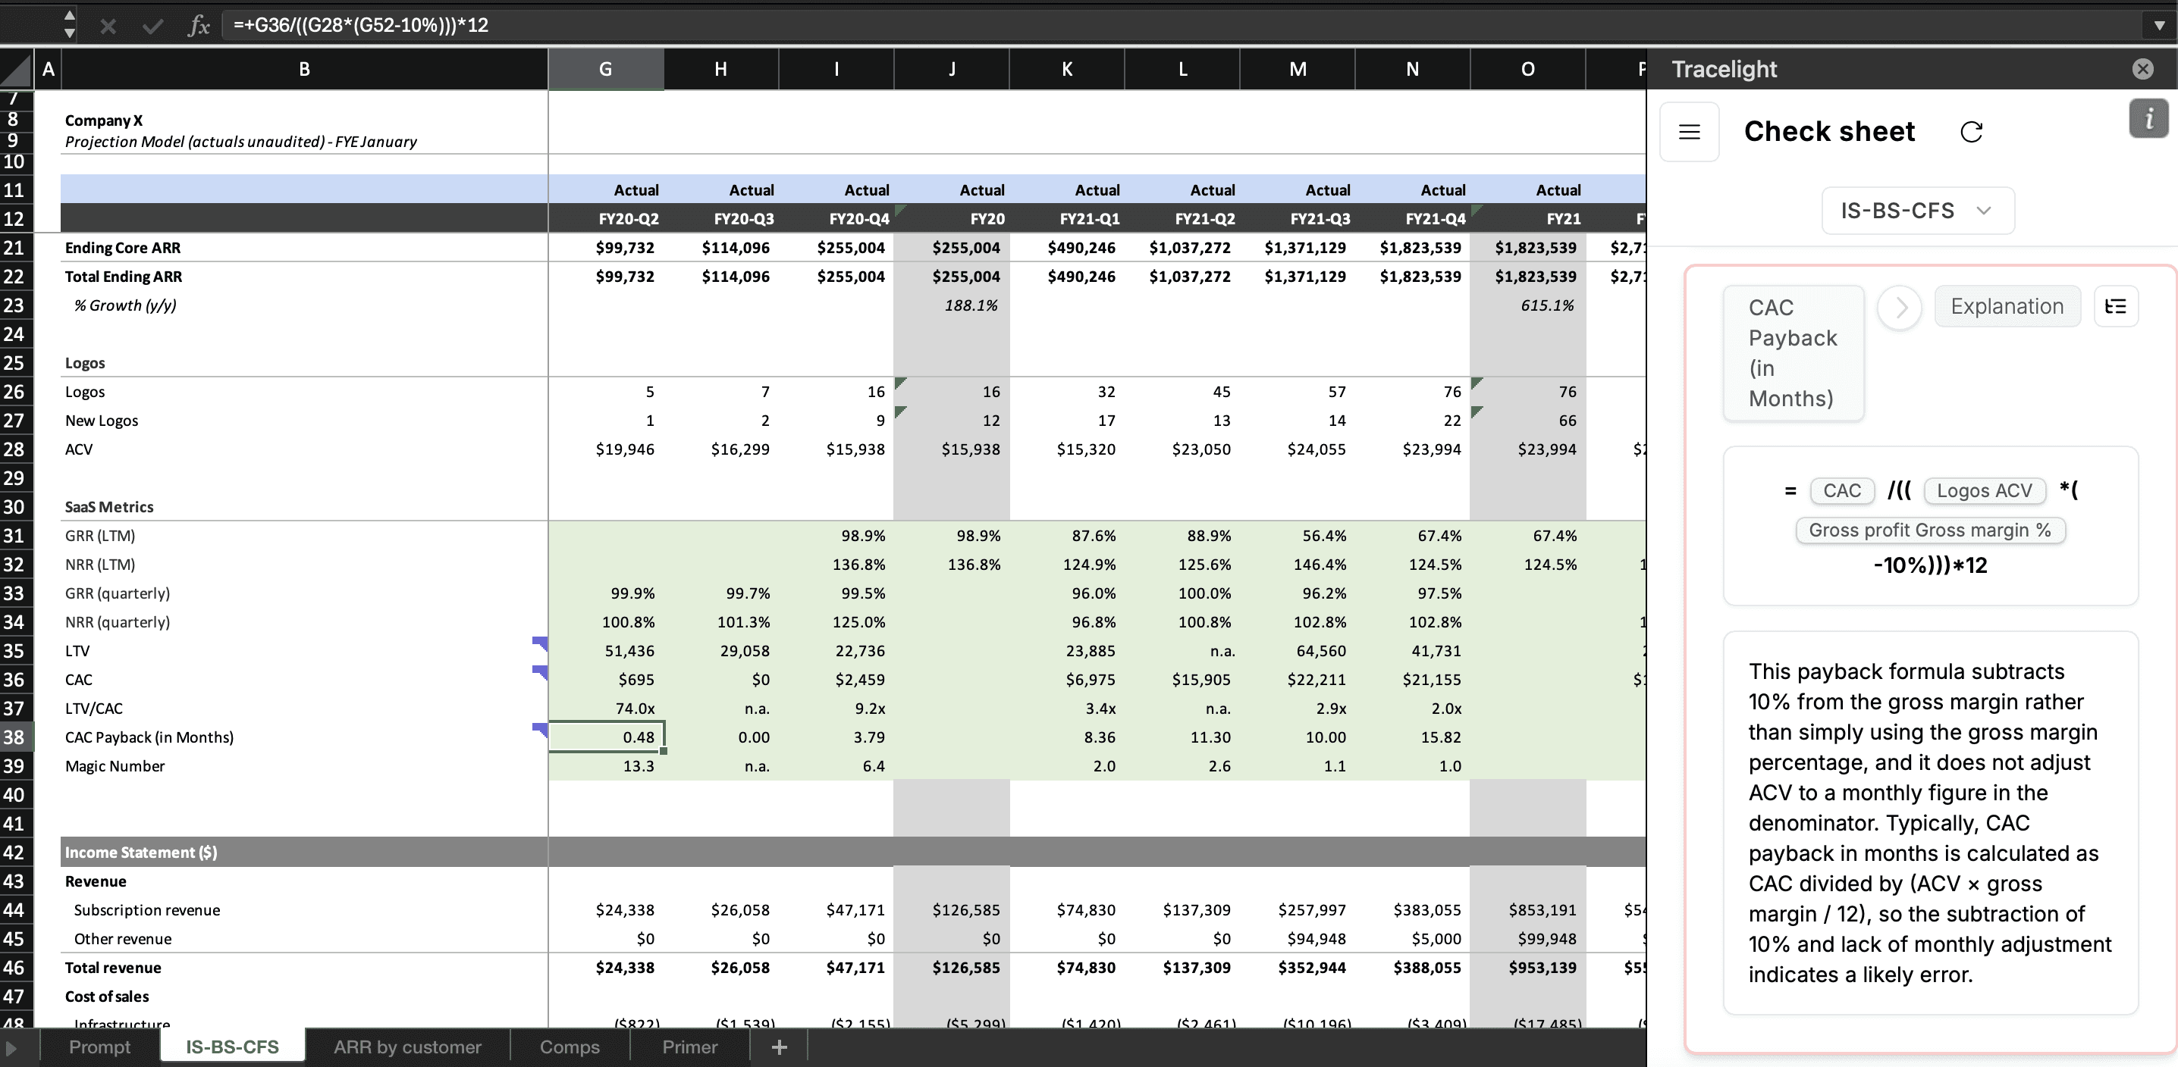Expand the formula bar with the right arrow
Viewport: 2178px width, 1067px height.
(2159, 25)
